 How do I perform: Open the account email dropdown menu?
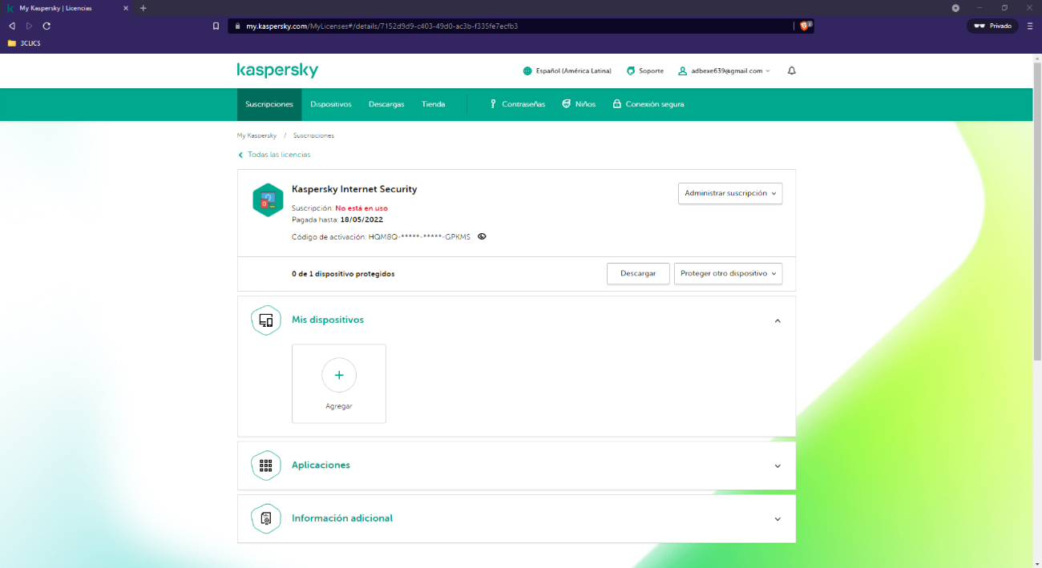click(x=725, y=70)
